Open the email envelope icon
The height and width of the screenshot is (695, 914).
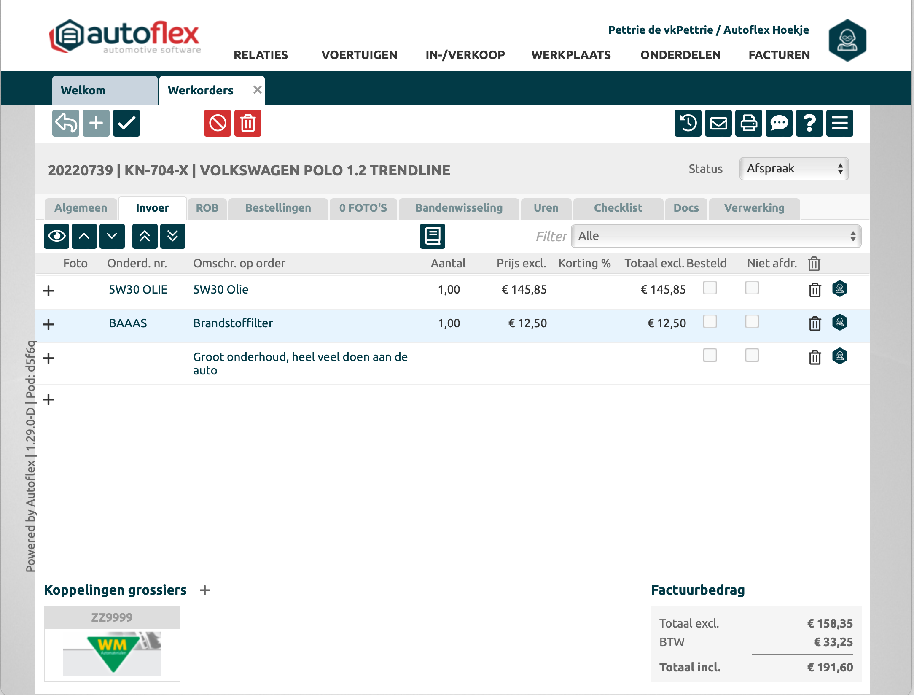tap(718, 123)
